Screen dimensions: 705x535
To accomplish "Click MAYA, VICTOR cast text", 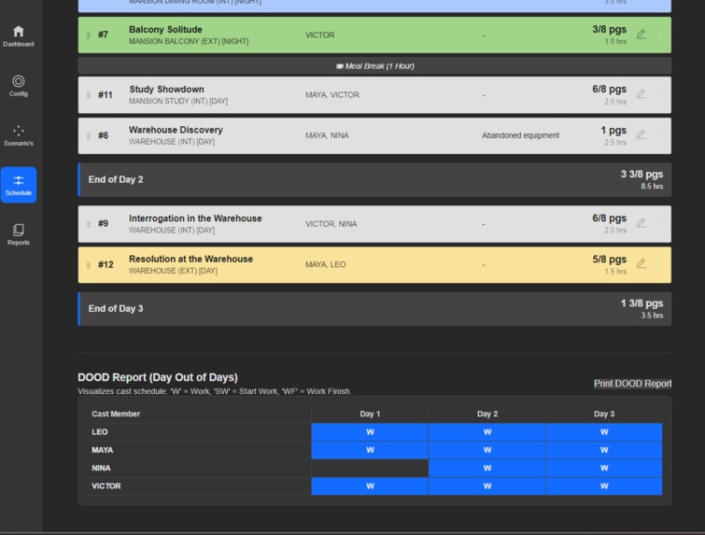I will (x=332, y=95).
